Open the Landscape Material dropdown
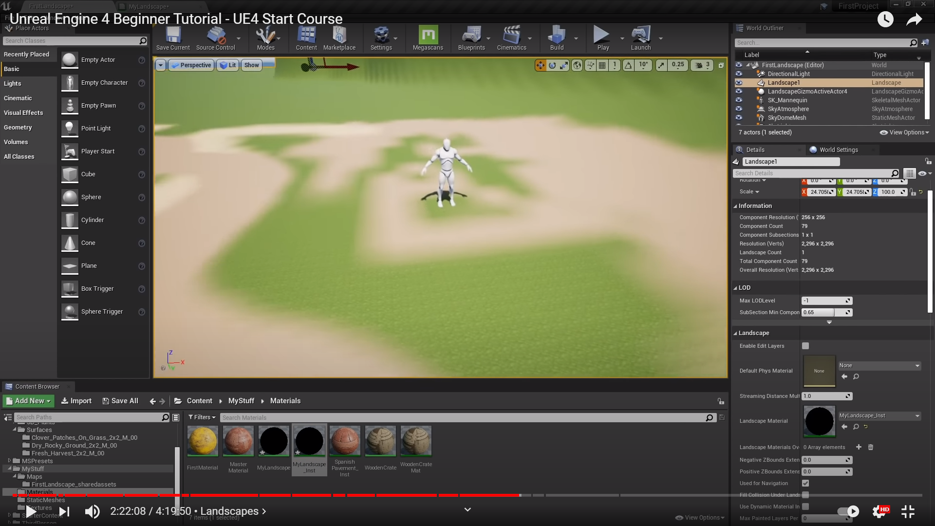The height and width of the screenshot is (526, 935). tap(879, 416)
